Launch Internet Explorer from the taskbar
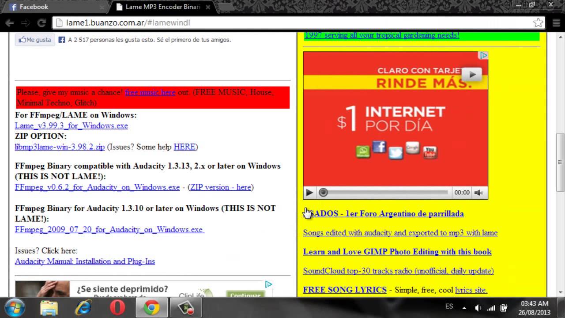The image size is (565, 318). 83,307
